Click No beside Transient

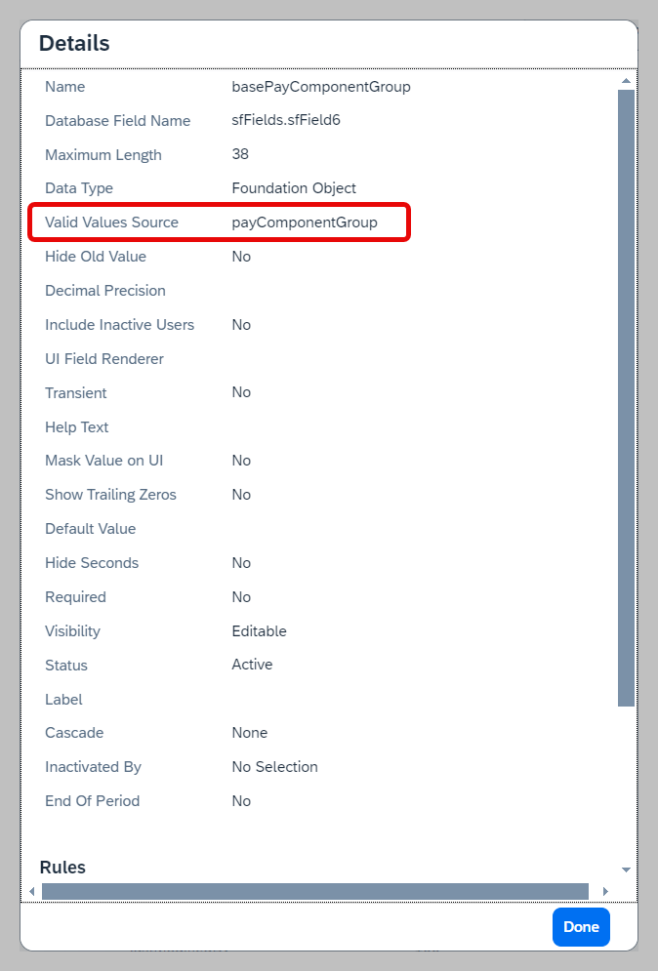pyautogui.click(x=241, y=392)
